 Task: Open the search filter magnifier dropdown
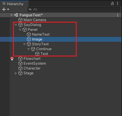click(x=30, y=9)
